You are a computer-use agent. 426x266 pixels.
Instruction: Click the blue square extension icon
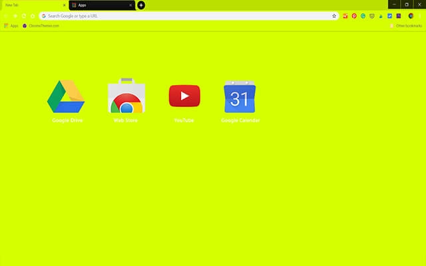[x=389, y=16]
